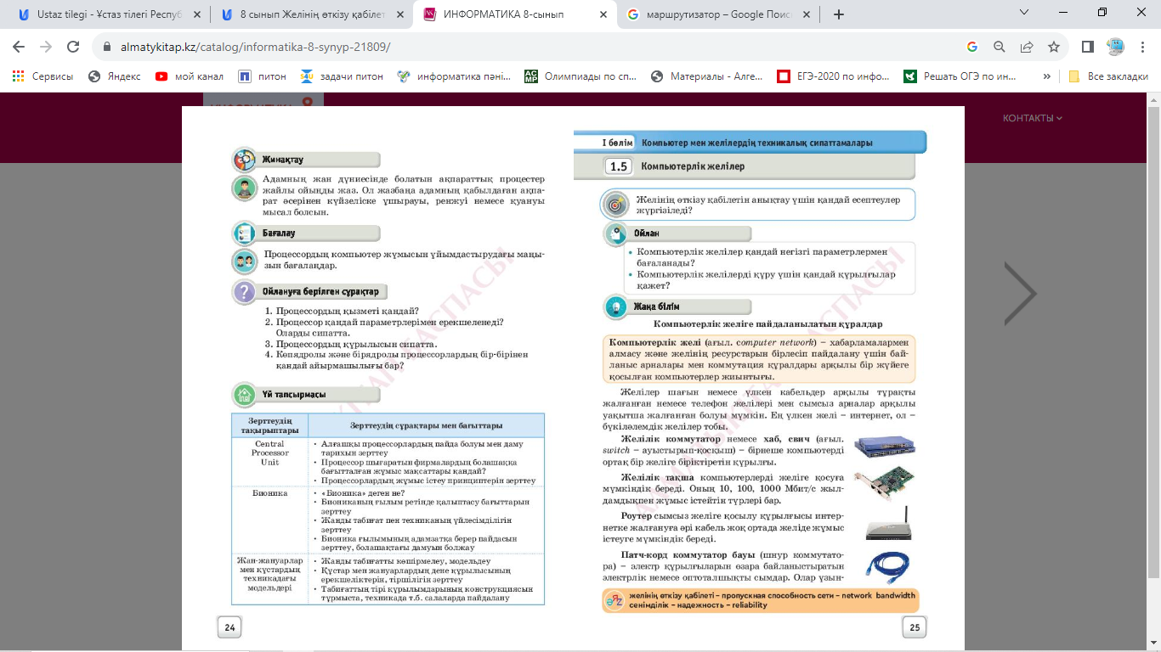Open the browser side panel

coord(1088,48)
